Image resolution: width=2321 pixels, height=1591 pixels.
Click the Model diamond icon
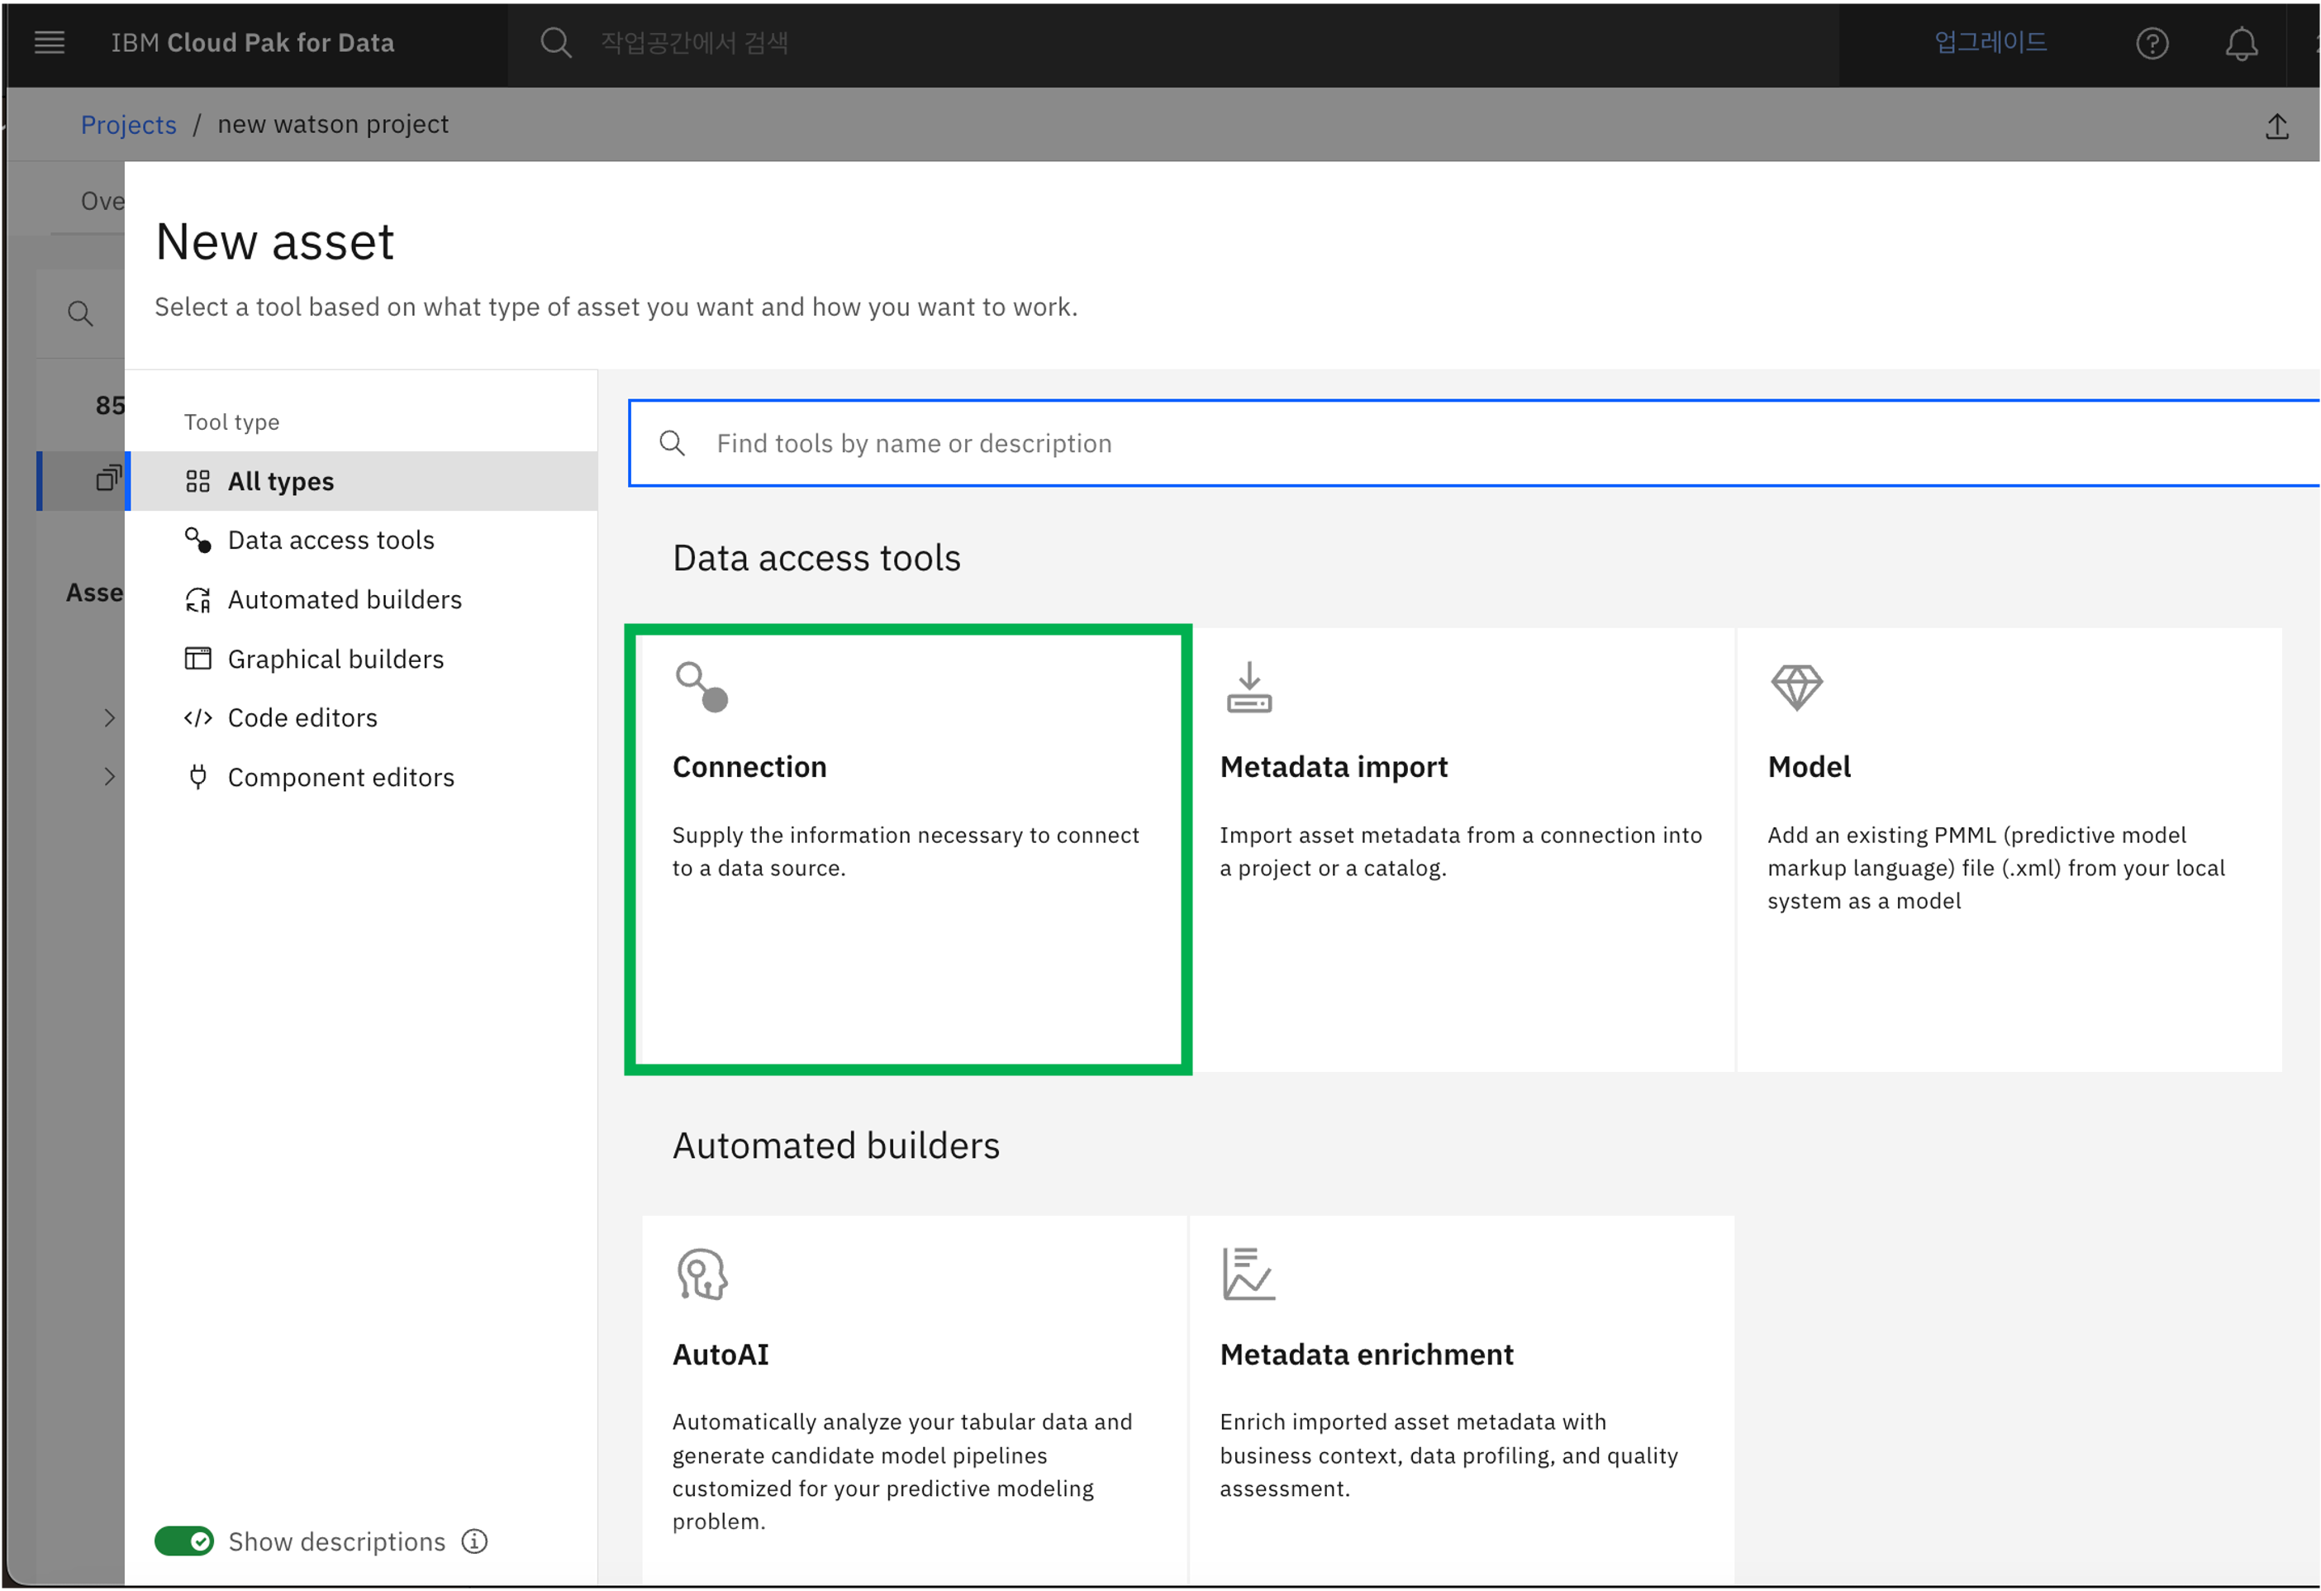(x=1795, y=688)
